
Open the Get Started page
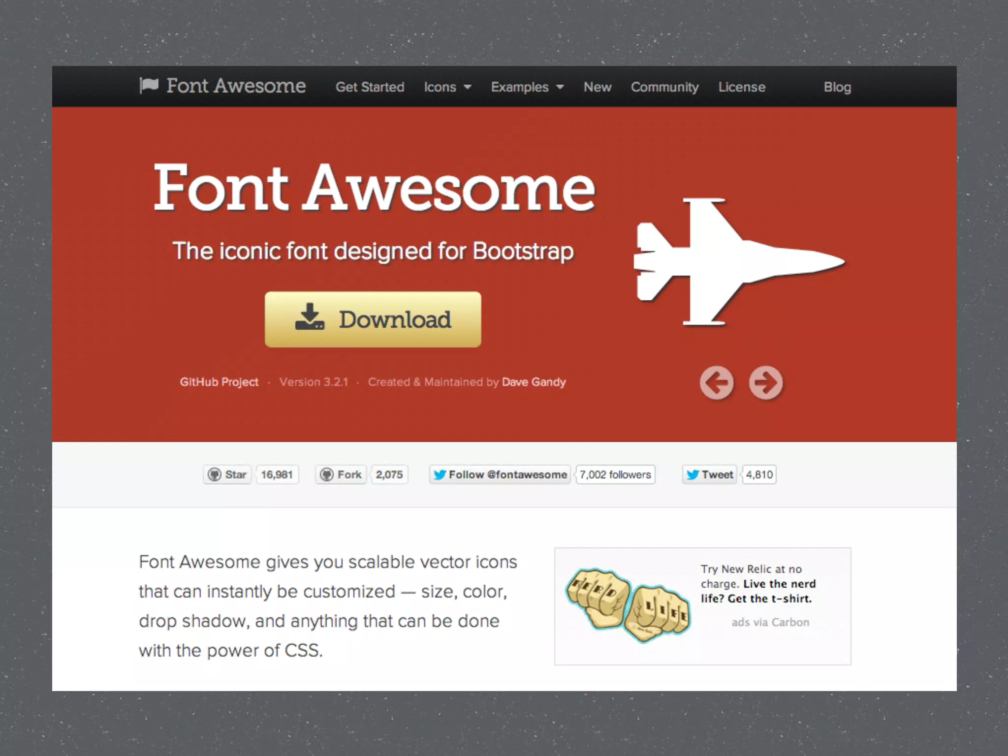[370, 87]
